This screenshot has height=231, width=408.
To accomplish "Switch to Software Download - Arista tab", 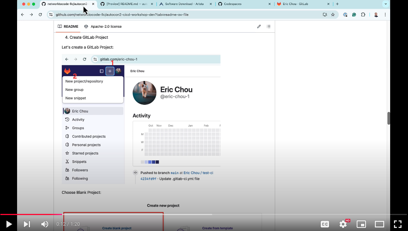I will coord(184,4).
